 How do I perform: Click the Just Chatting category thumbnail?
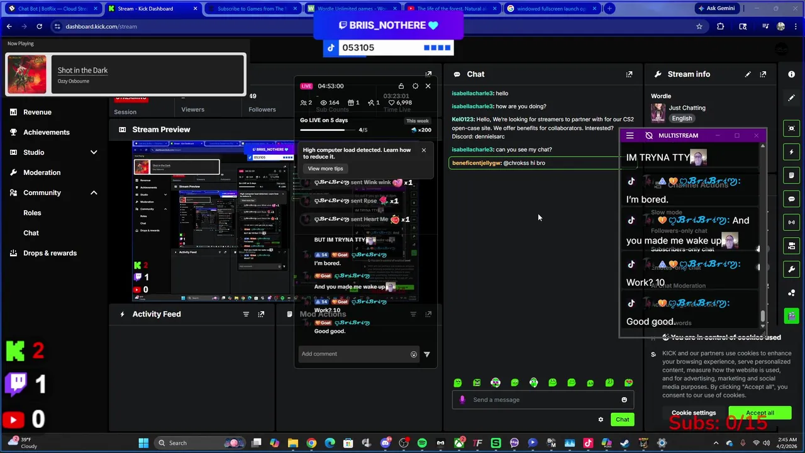tap(658, 112)
